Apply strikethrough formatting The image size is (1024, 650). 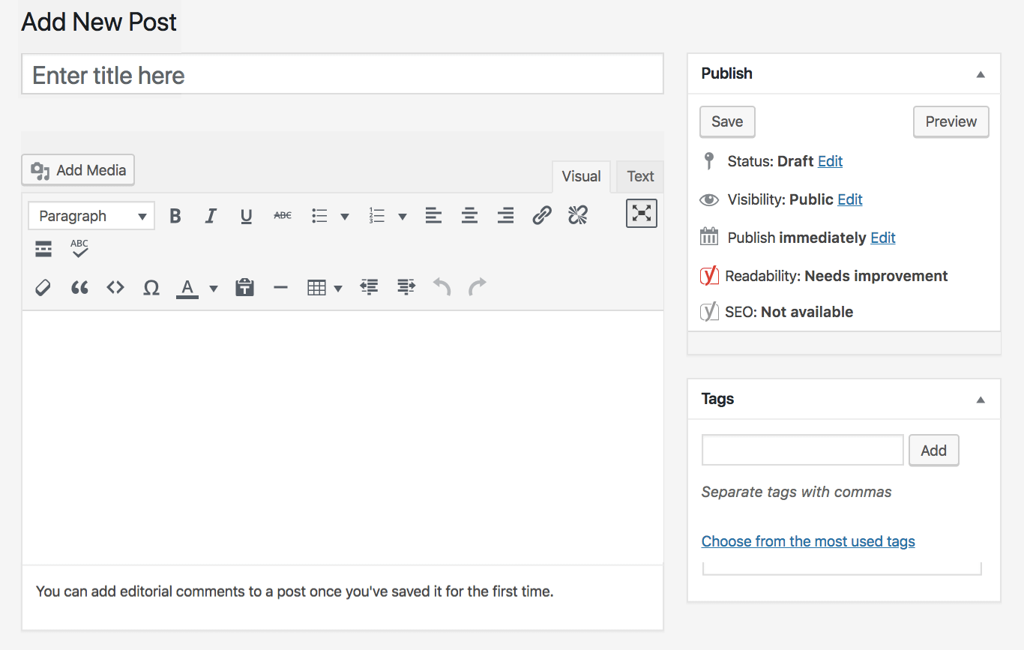[x=283, y=216]
